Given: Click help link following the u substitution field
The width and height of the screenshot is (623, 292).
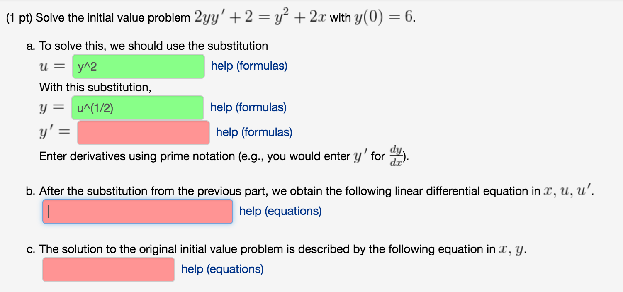Looking at the screenshot, I should pyautogui.click(x=248, y=66).
